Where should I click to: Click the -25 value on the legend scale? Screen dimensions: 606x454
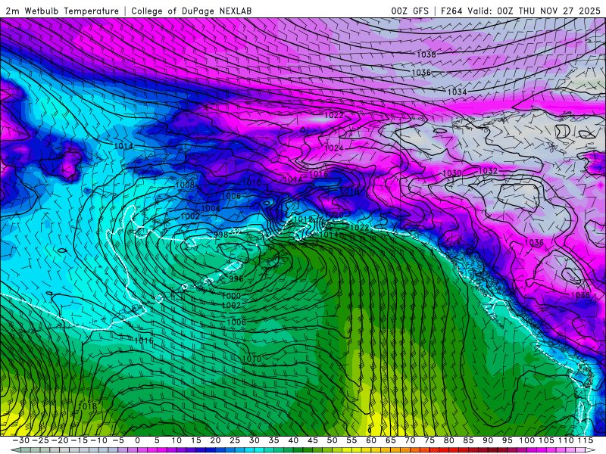coord(41,440)
